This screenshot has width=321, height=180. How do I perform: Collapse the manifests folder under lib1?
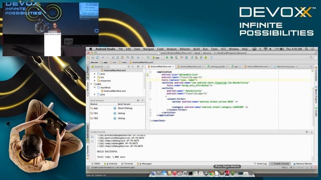pos(95,87)
